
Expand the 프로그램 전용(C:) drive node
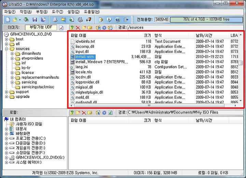6,138
